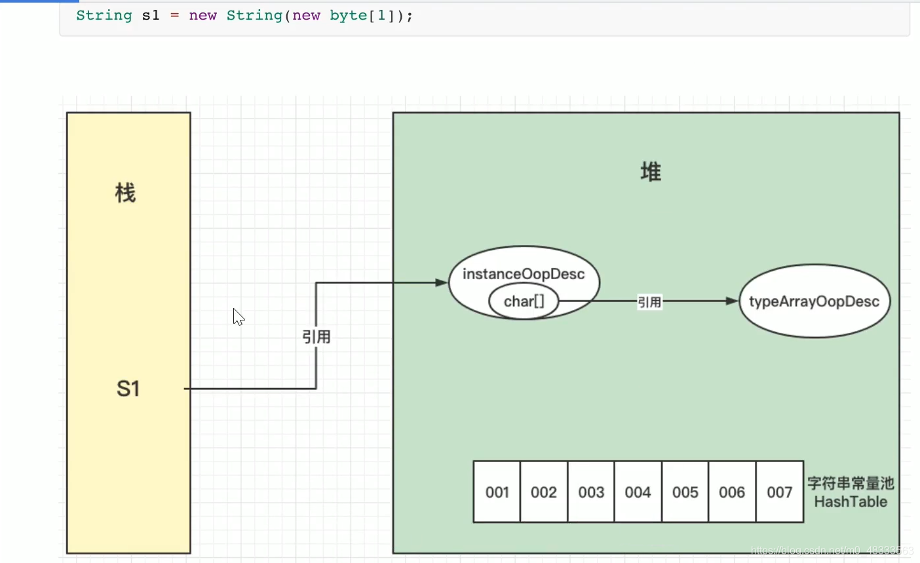This screenshot has height=563, width=920.
Task: Click the HashTable label text
Action: coord(851,502)
